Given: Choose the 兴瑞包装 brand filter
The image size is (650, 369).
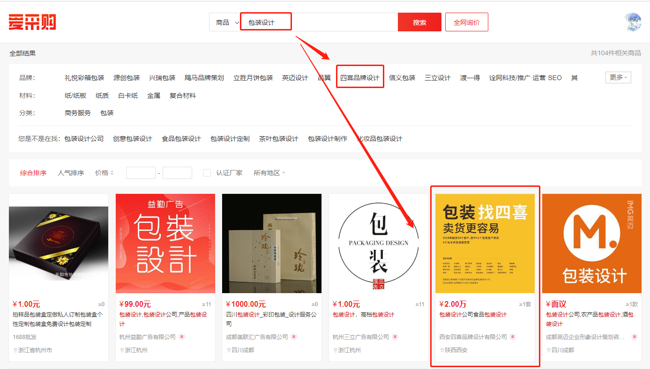Looking at the screenshot, I should click(162, 78).
